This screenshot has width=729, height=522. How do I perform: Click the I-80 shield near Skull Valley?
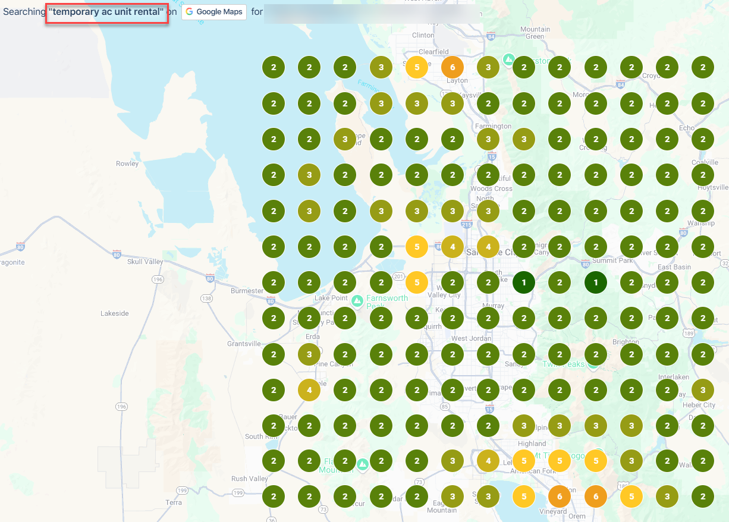click(x=116, y=254)
